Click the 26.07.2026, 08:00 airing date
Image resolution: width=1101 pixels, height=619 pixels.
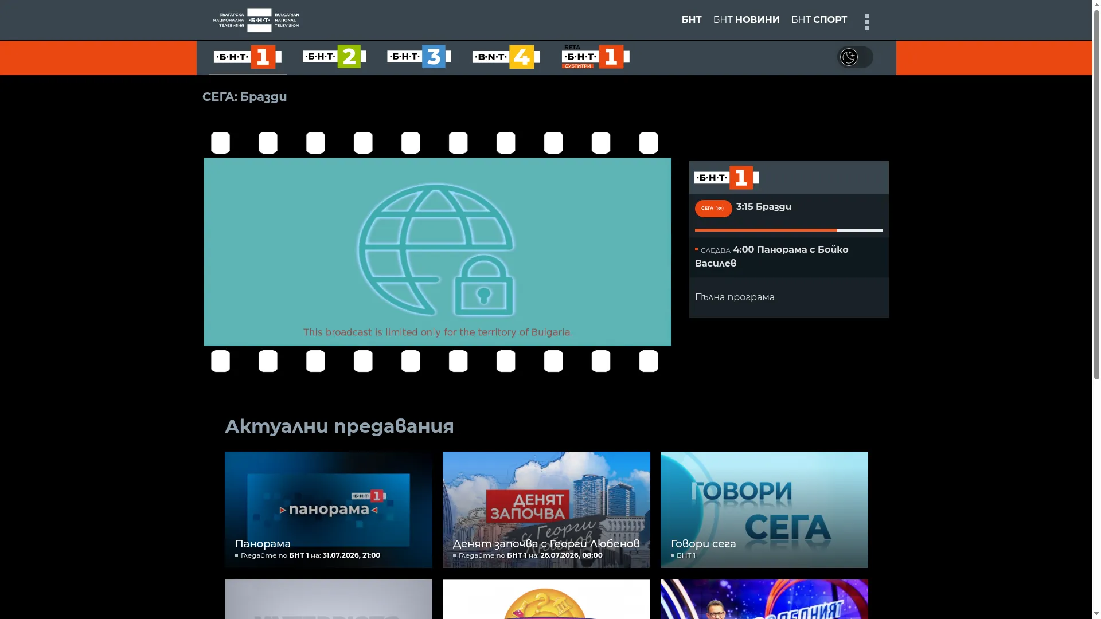tap(571, 555)
